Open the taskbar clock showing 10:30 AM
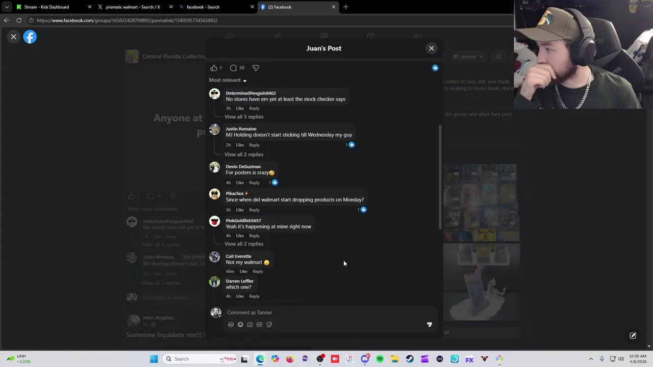 638,359
